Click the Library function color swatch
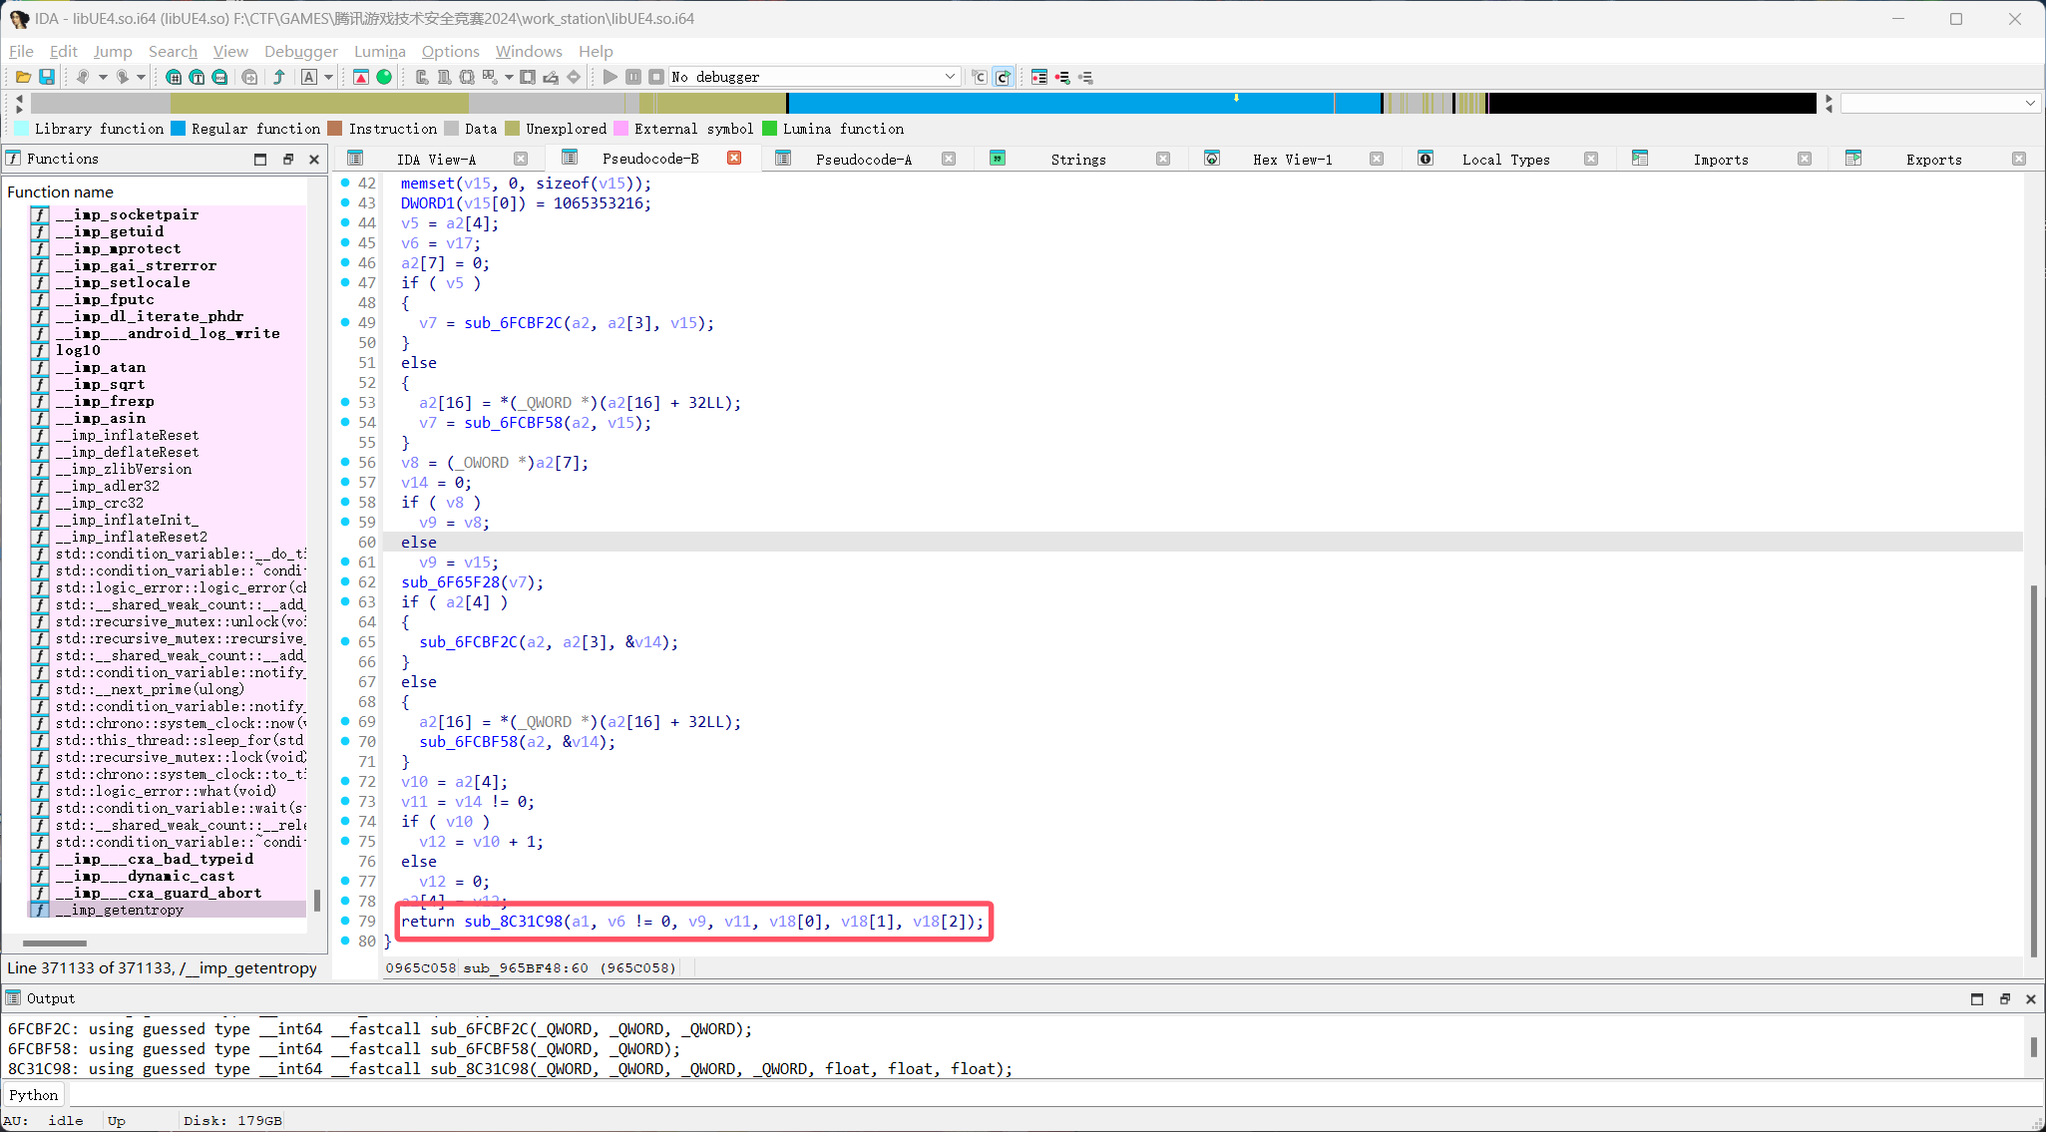 point(21,128)
